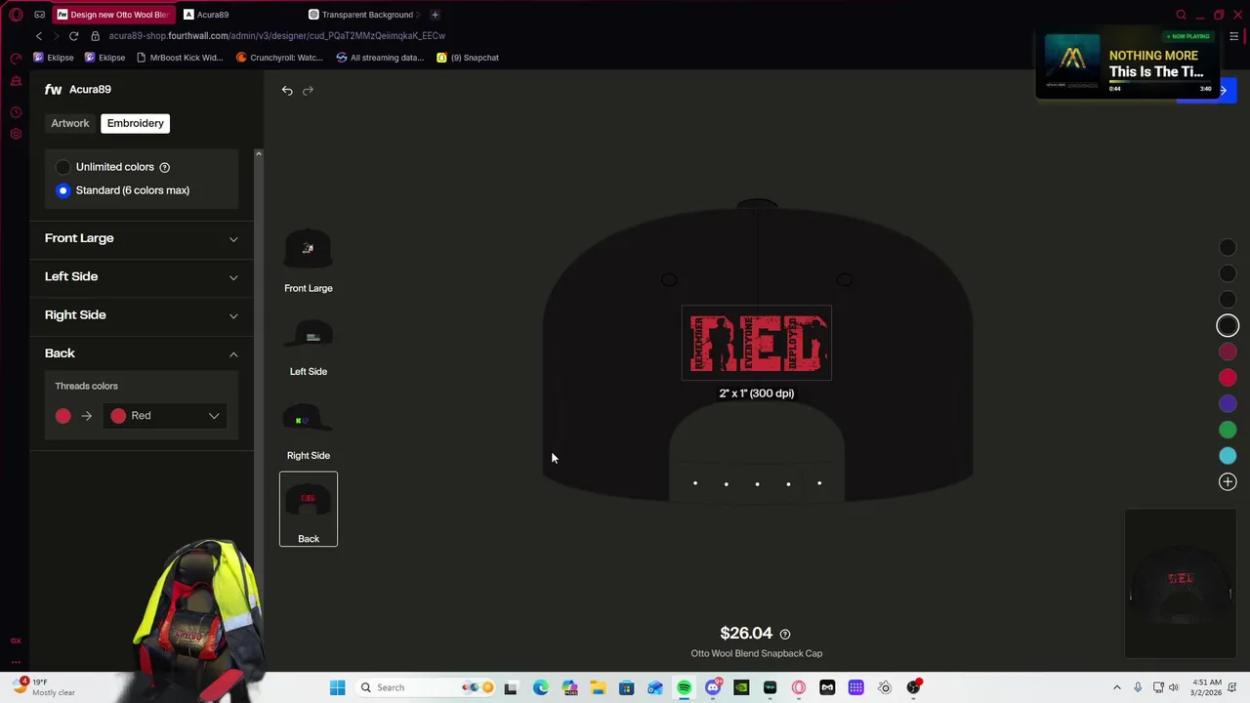Choose the maroon cap color swatch

click(1228, 351)
